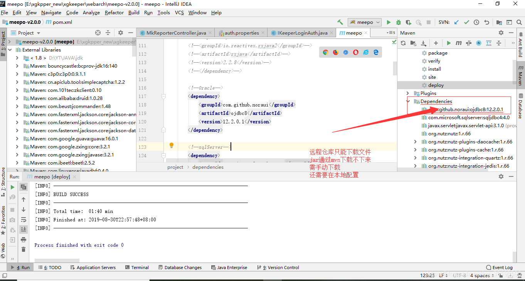This screenshot has width=525, height=281.
Task: Toggle Skip Tests mode lightning icon
Action: pos(479,43)
